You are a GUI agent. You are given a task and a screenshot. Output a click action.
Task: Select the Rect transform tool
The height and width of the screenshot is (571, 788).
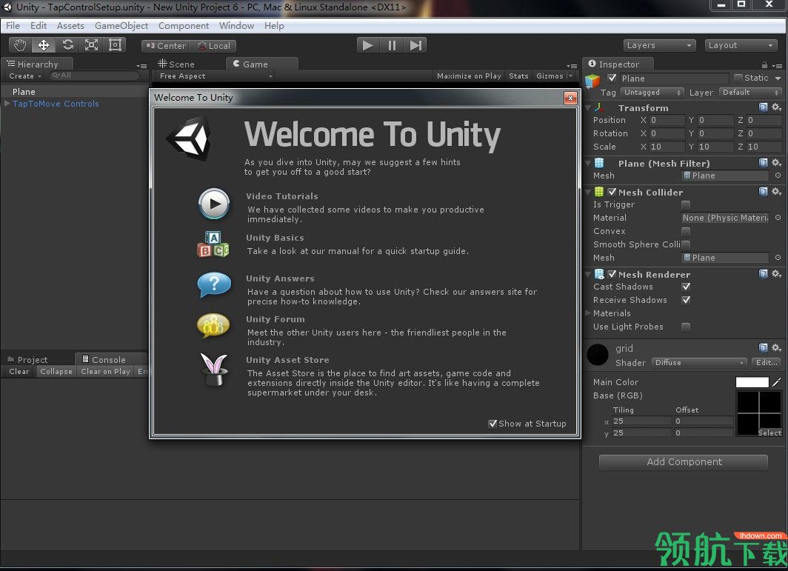point(115,45)
